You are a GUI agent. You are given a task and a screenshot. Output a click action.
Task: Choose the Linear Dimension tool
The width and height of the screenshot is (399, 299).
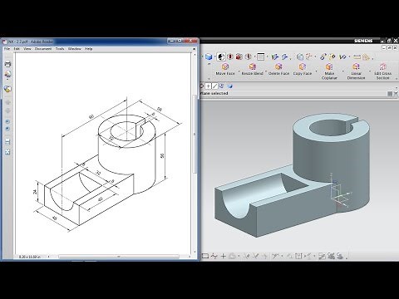pyautogui.click(x=356, y=71)
